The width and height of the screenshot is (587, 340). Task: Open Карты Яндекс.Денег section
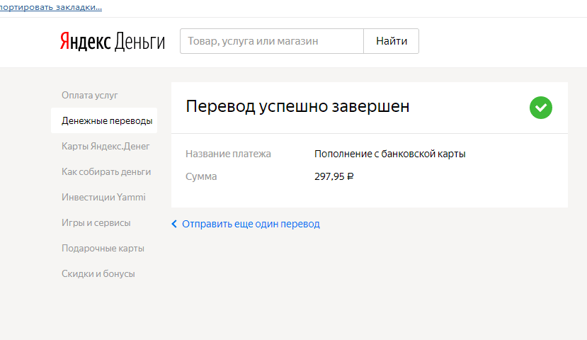click(106, 146)
